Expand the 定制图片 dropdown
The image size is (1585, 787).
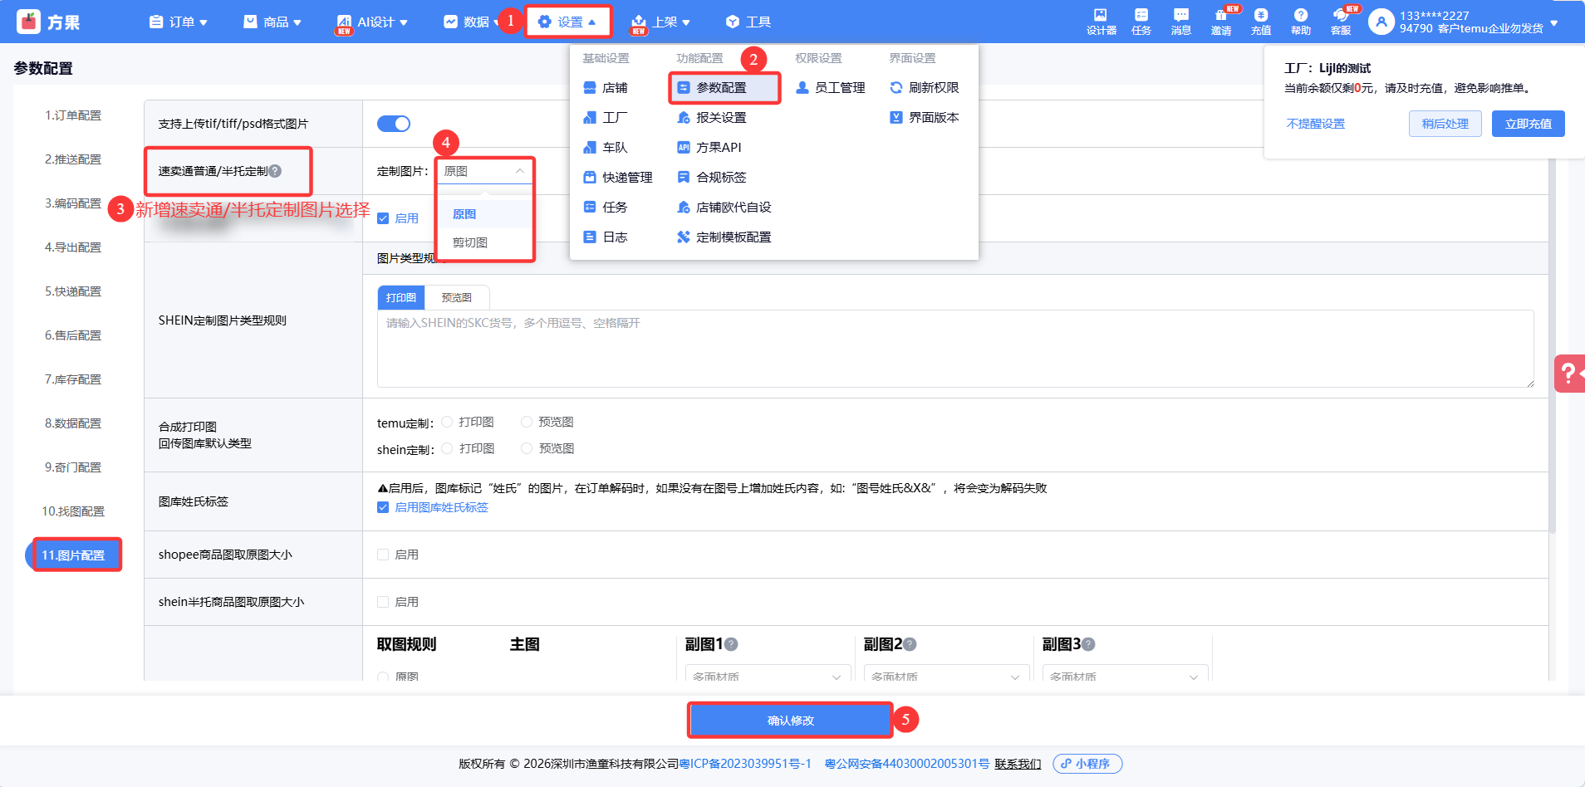pos(484,171)
